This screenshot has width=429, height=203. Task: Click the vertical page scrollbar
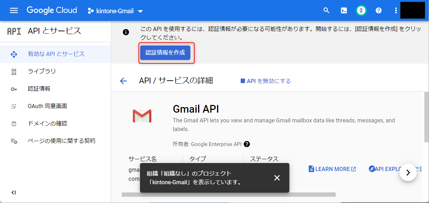pos(427,118)
